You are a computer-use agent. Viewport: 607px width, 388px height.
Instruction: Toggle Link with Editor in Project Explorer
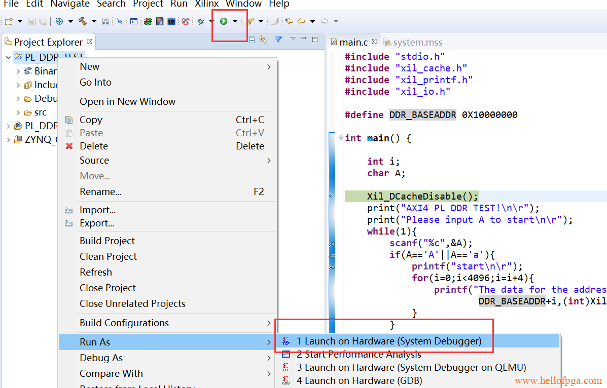click(x=263, y=40)
